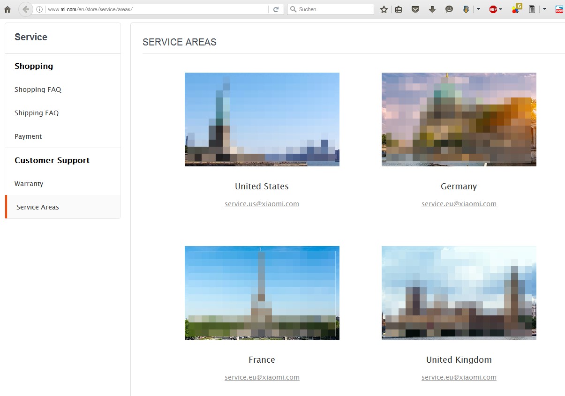Image resolution: width=565 pixels, height=396 pixels.
Task: Open the Shipping FAQ sidebar item
Action: pyautogui.click(x=37, y=113)
